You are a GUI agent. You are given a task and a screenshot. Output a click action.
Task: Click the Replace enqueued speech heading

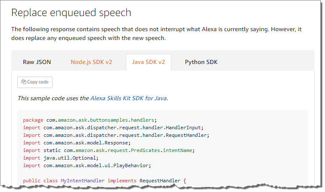[x=71, y=13]
